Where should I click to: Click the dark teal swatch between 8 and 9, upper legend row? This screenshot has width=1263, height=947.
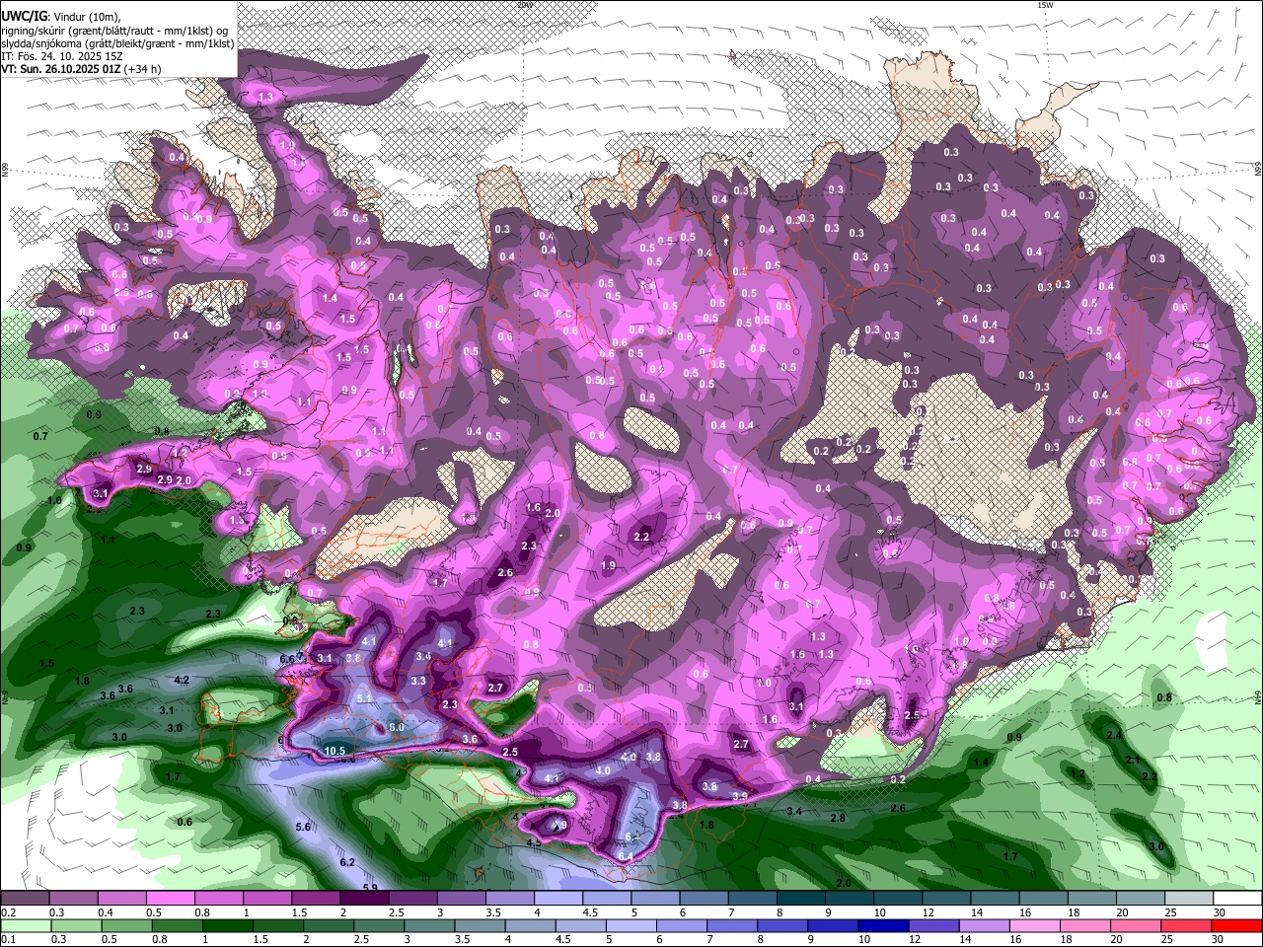click(800, 899)
